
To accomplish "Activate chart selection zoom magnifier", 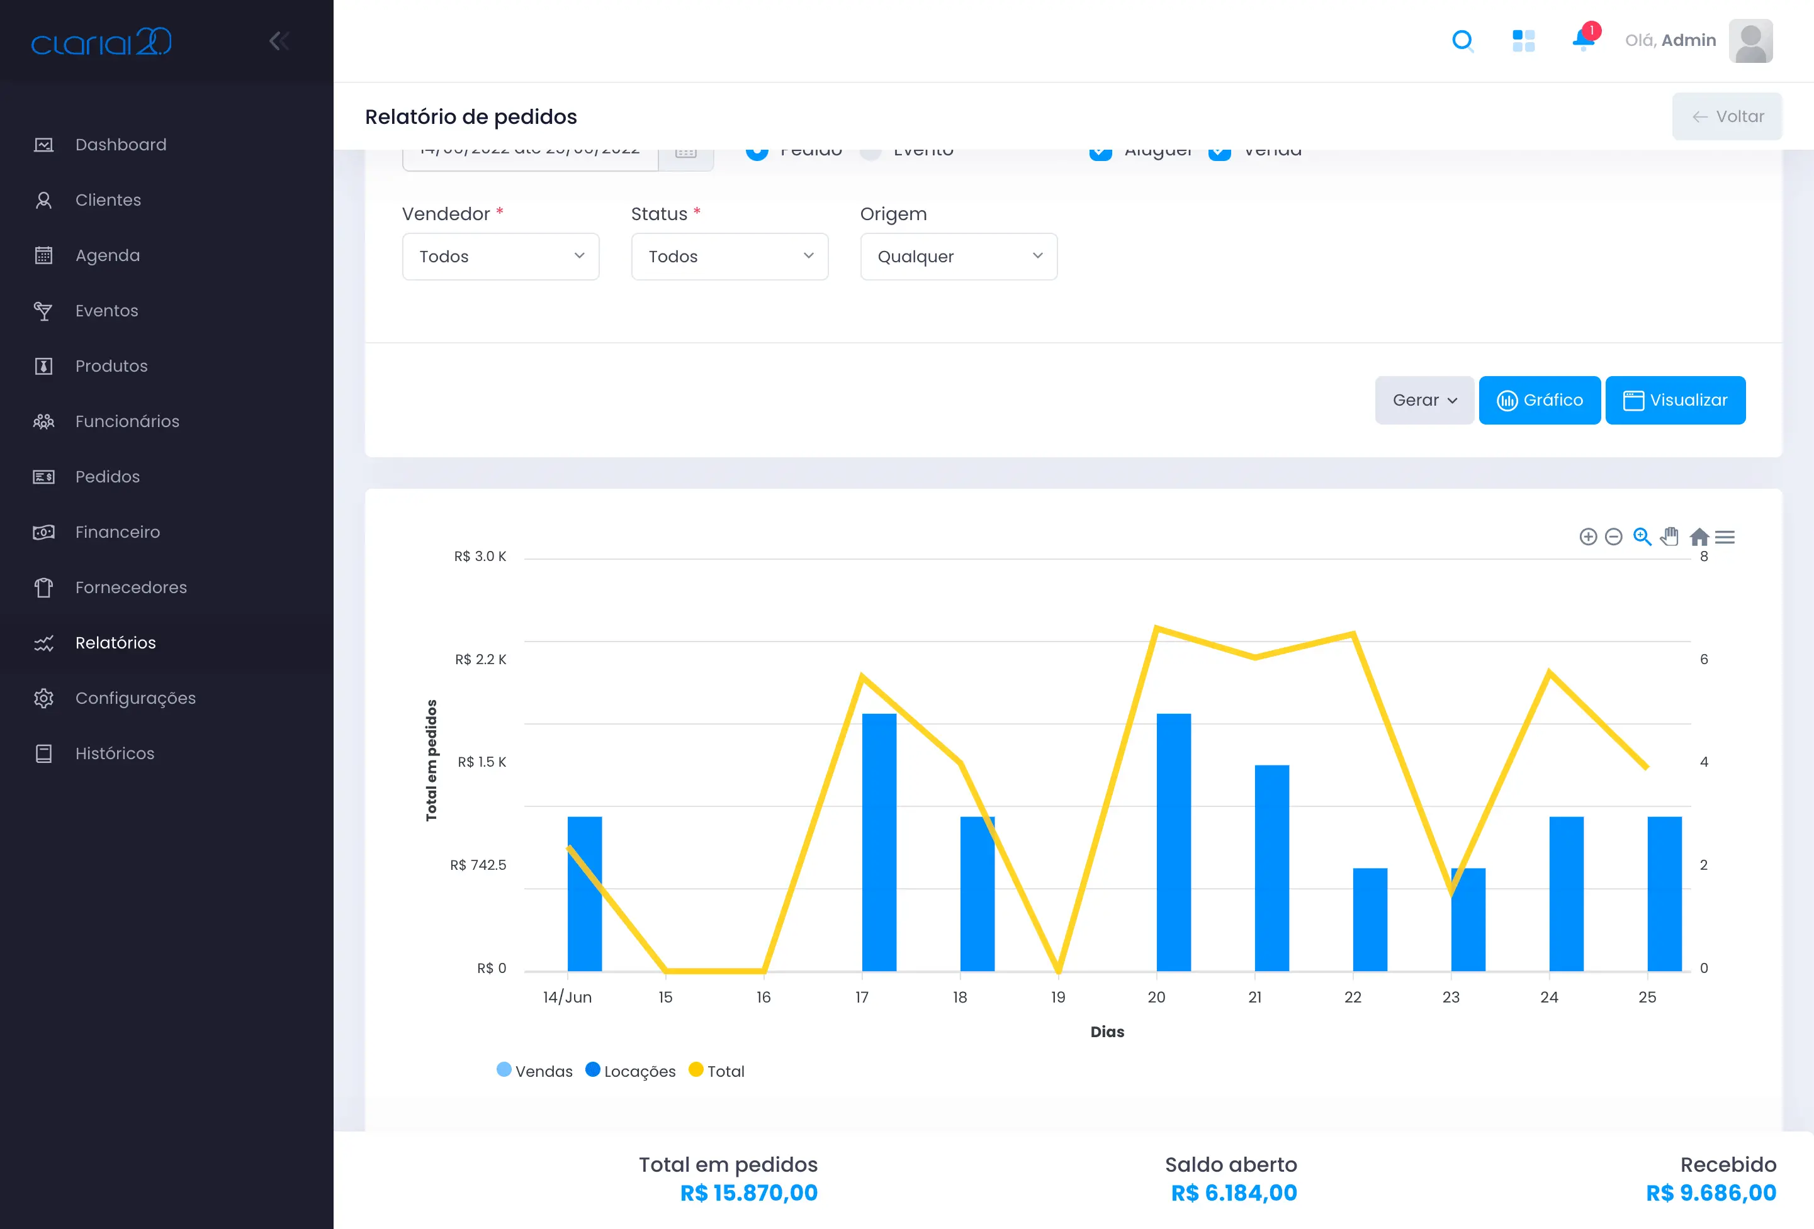I will 1642,537.
